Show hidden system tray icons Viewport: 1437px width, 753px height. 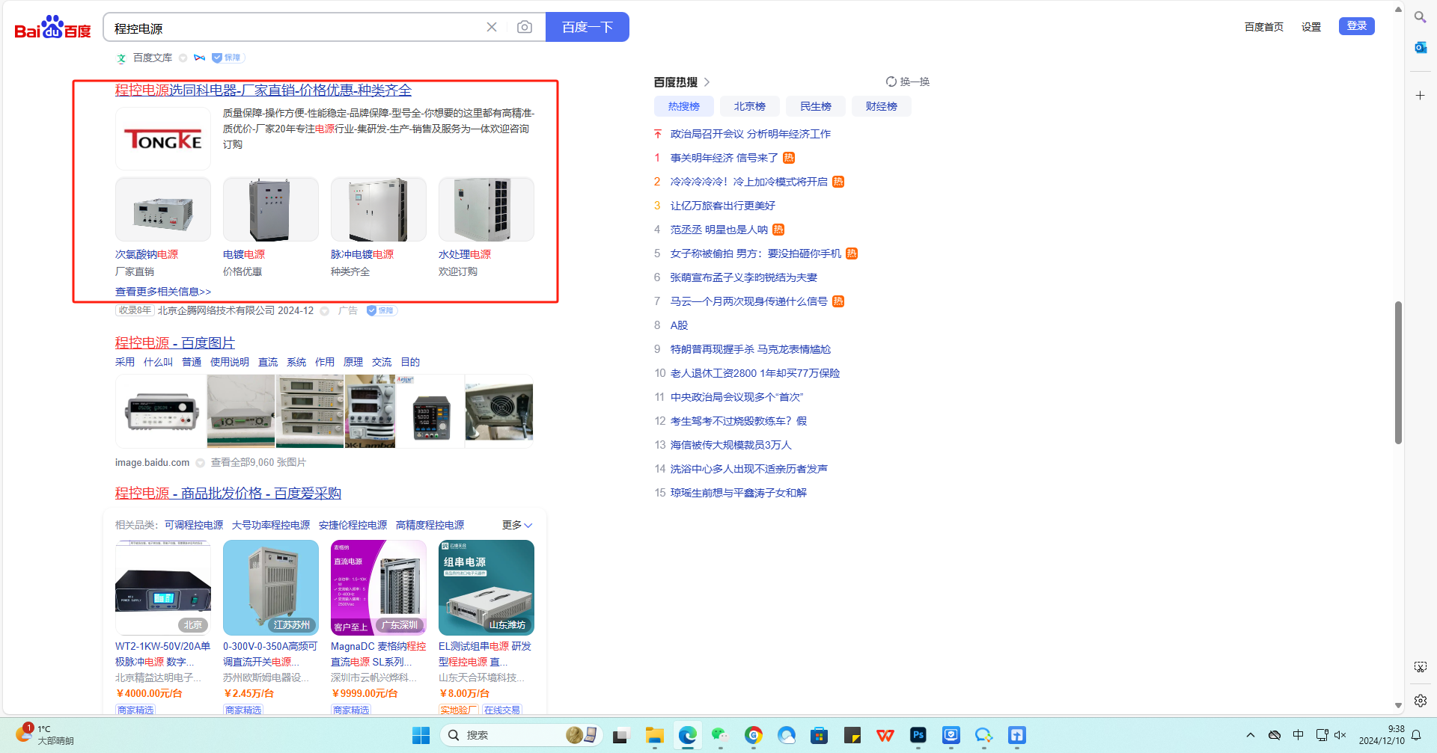1251,735
